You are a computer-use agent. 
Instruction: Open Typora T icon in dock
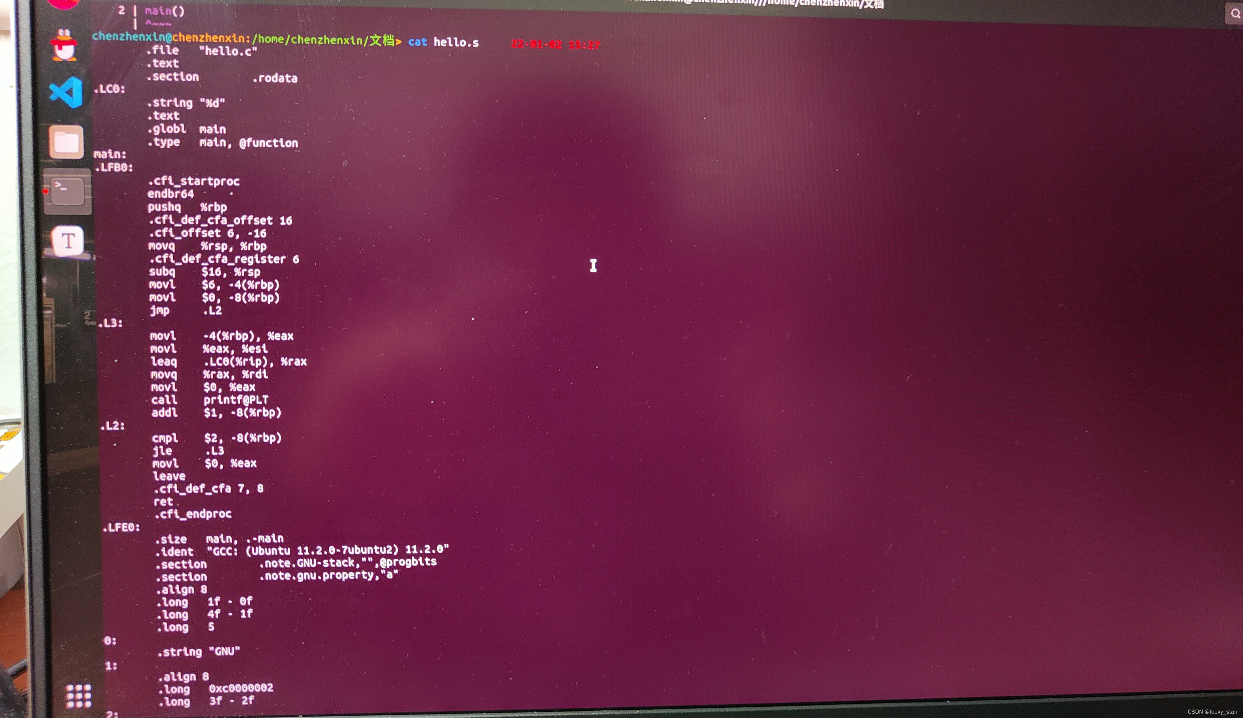68,241
